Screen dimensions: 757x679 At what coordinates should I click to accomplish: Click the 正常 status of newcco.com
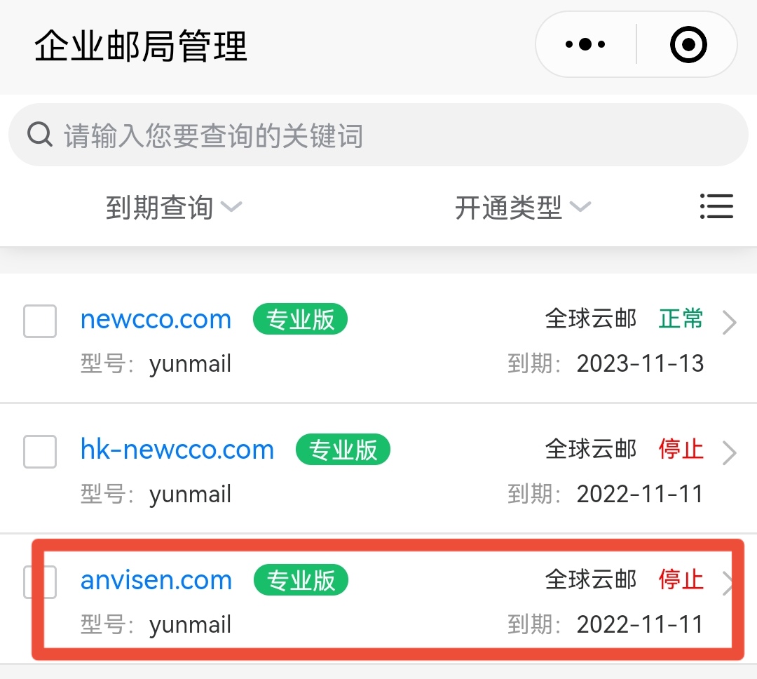point(681,318)
